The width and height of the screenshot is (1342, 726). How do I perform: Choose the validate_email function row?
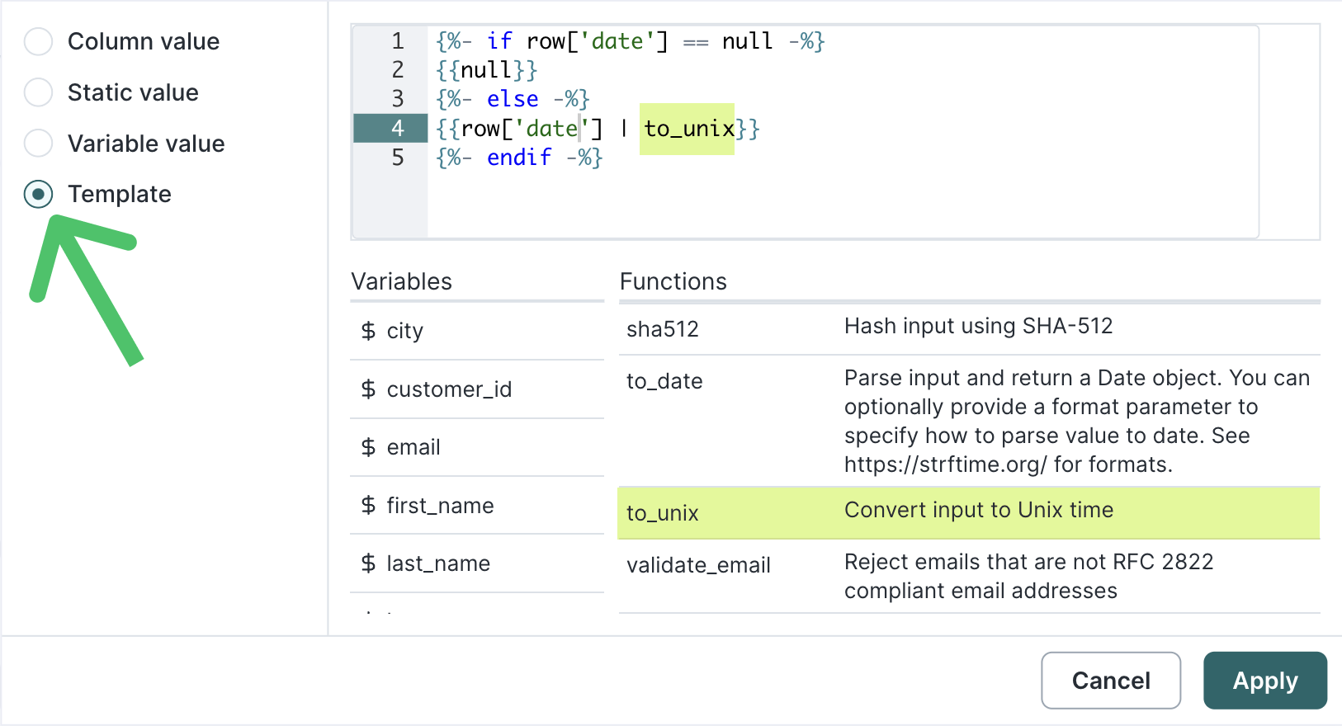[x=969, y=577]
